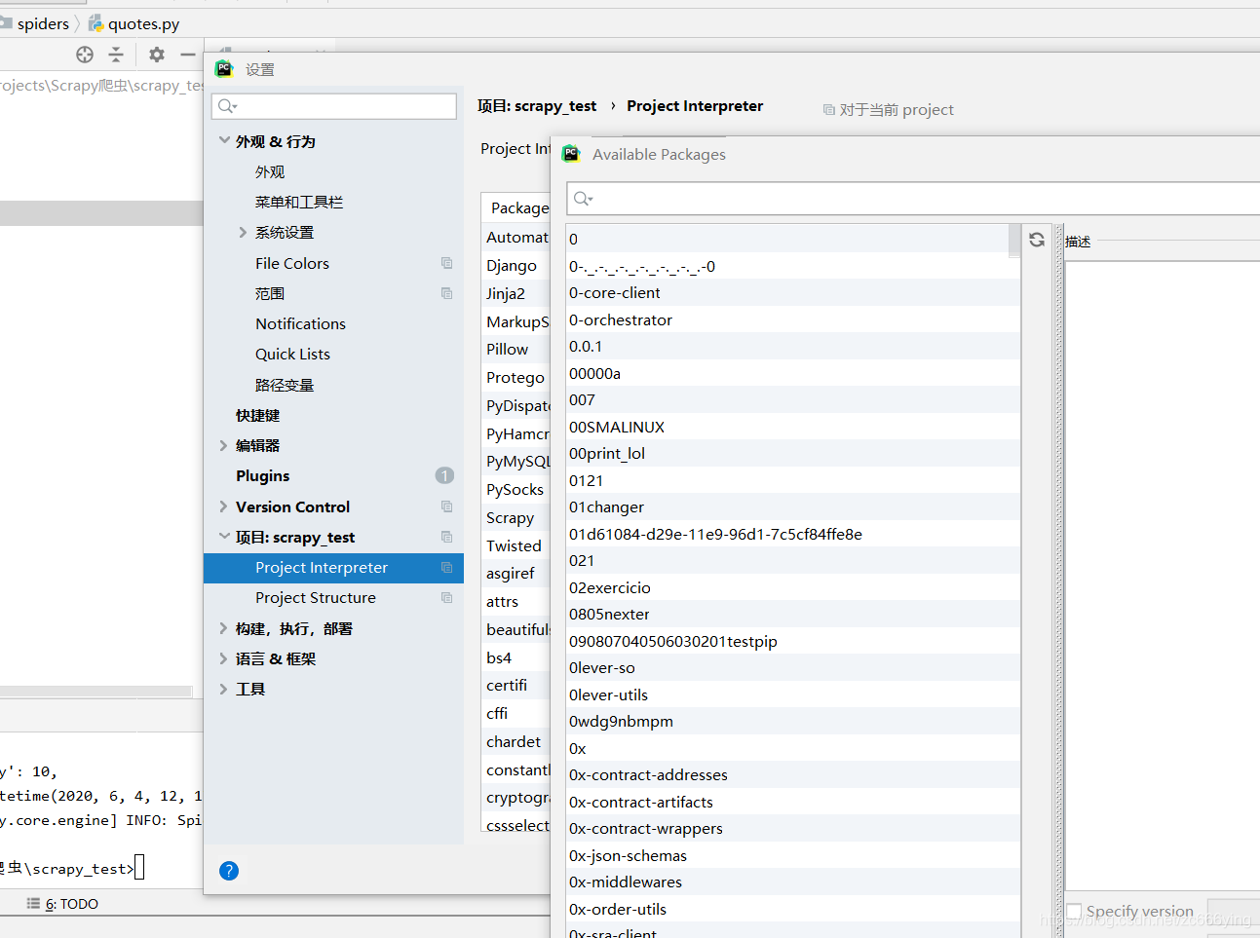The width and height of the screenshot is (1260, 938).
Task: Expand the 系统设置 tree node
Action: pyautogui.click(x=243, y=232)
